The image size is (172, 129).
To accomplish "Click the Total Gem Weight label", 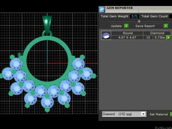I will tap(114, 16).
